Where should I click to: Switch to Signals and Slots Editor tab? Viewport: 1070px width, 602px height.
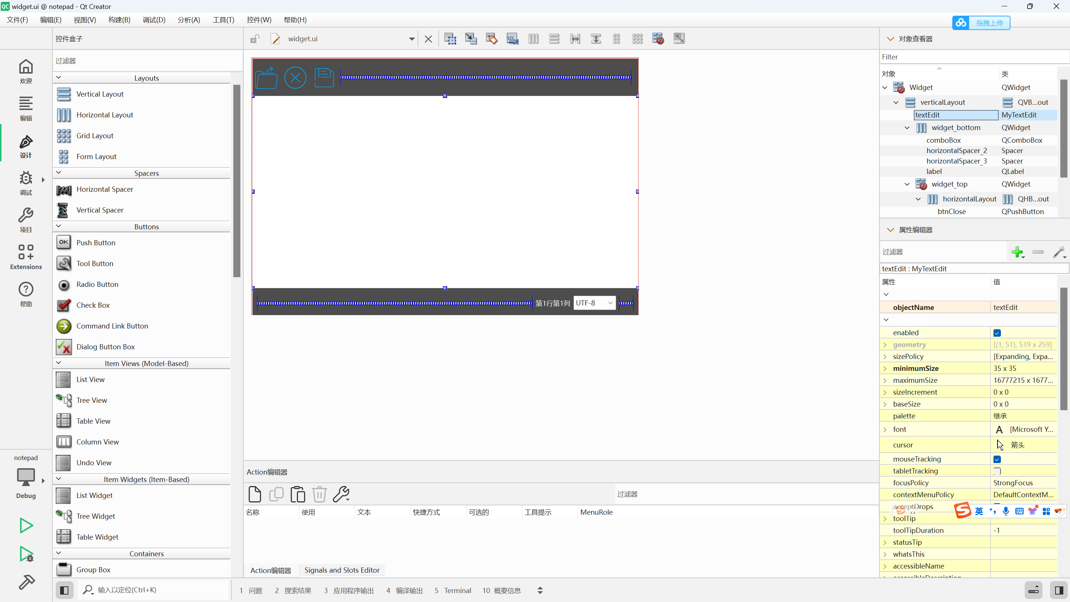pos(341,570)
